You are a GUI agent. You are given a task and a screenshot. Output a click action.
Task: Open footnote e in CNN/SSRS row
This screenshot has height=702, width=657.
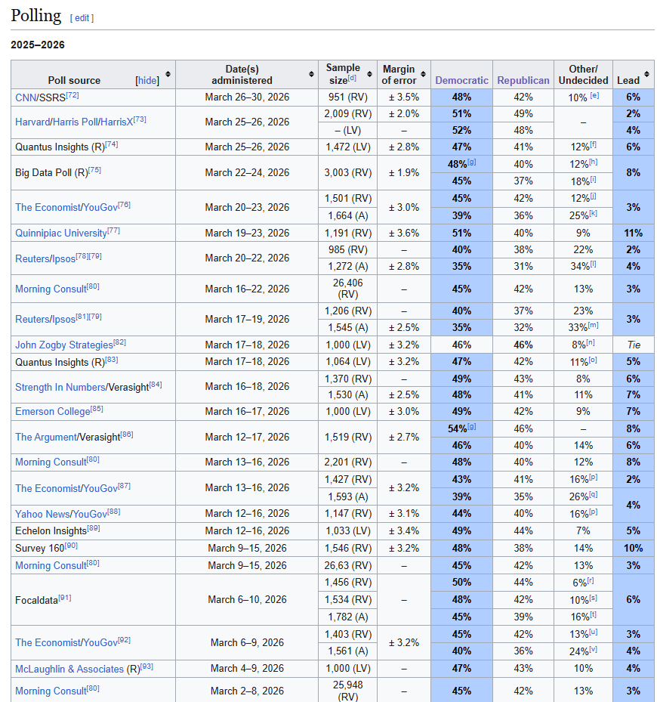coord(594,96)
